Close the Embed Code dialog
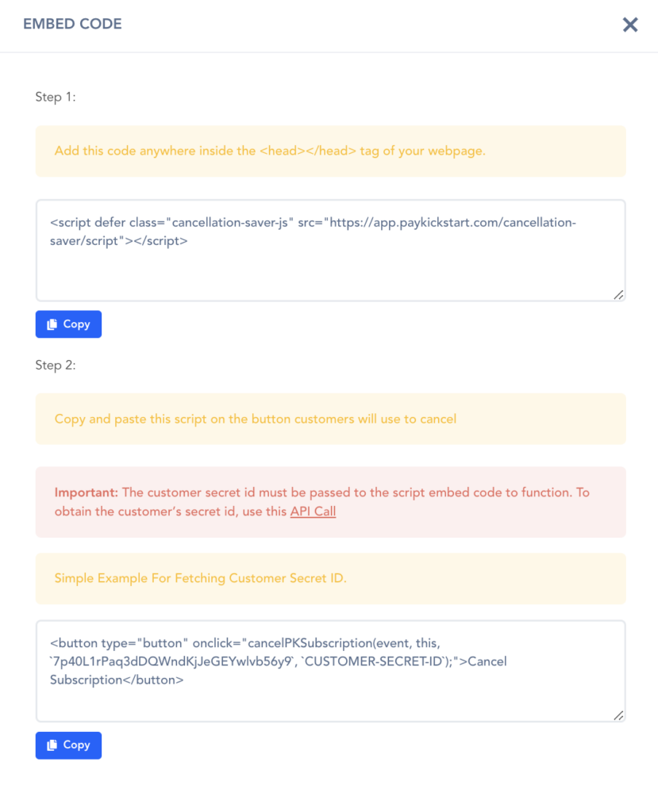 coord(630,25)
